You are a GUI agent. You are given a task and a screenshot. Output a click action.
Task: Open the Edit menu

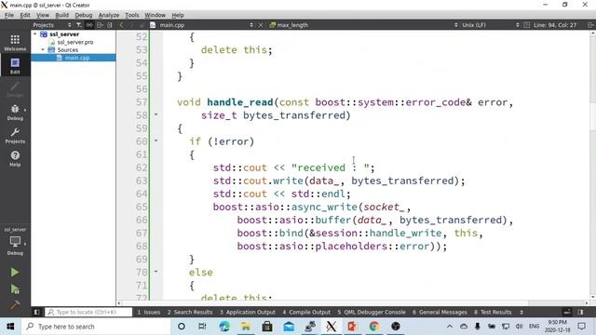click(25, 15)
